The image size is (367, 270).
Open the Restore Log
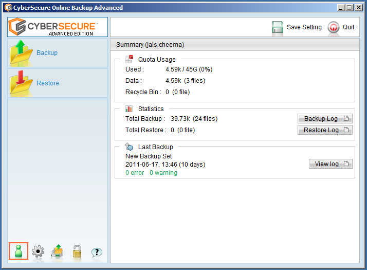pyautogui.click(x=325, y=130)
